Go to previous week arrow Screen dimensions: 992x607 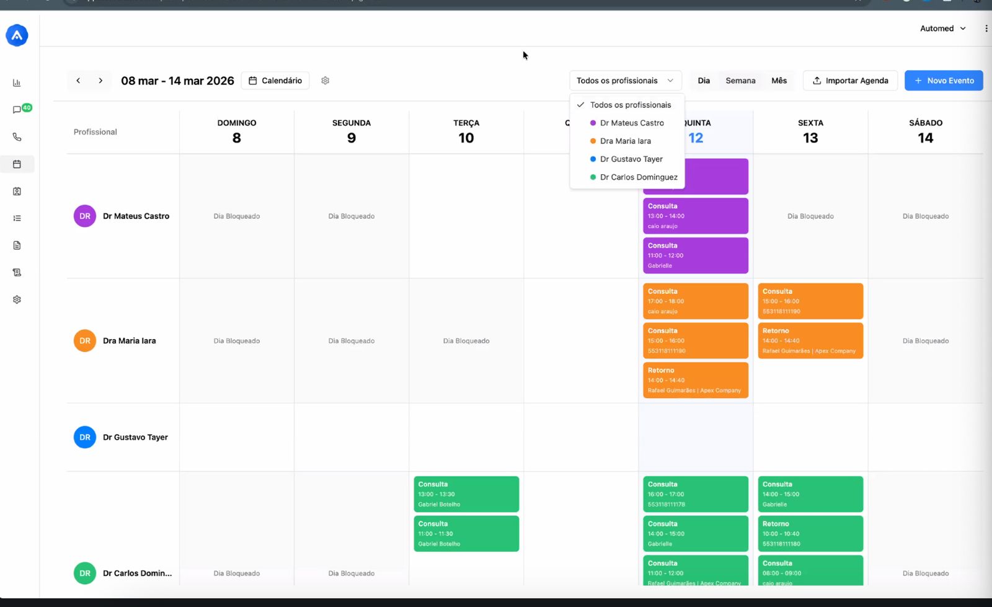point(78,81)
